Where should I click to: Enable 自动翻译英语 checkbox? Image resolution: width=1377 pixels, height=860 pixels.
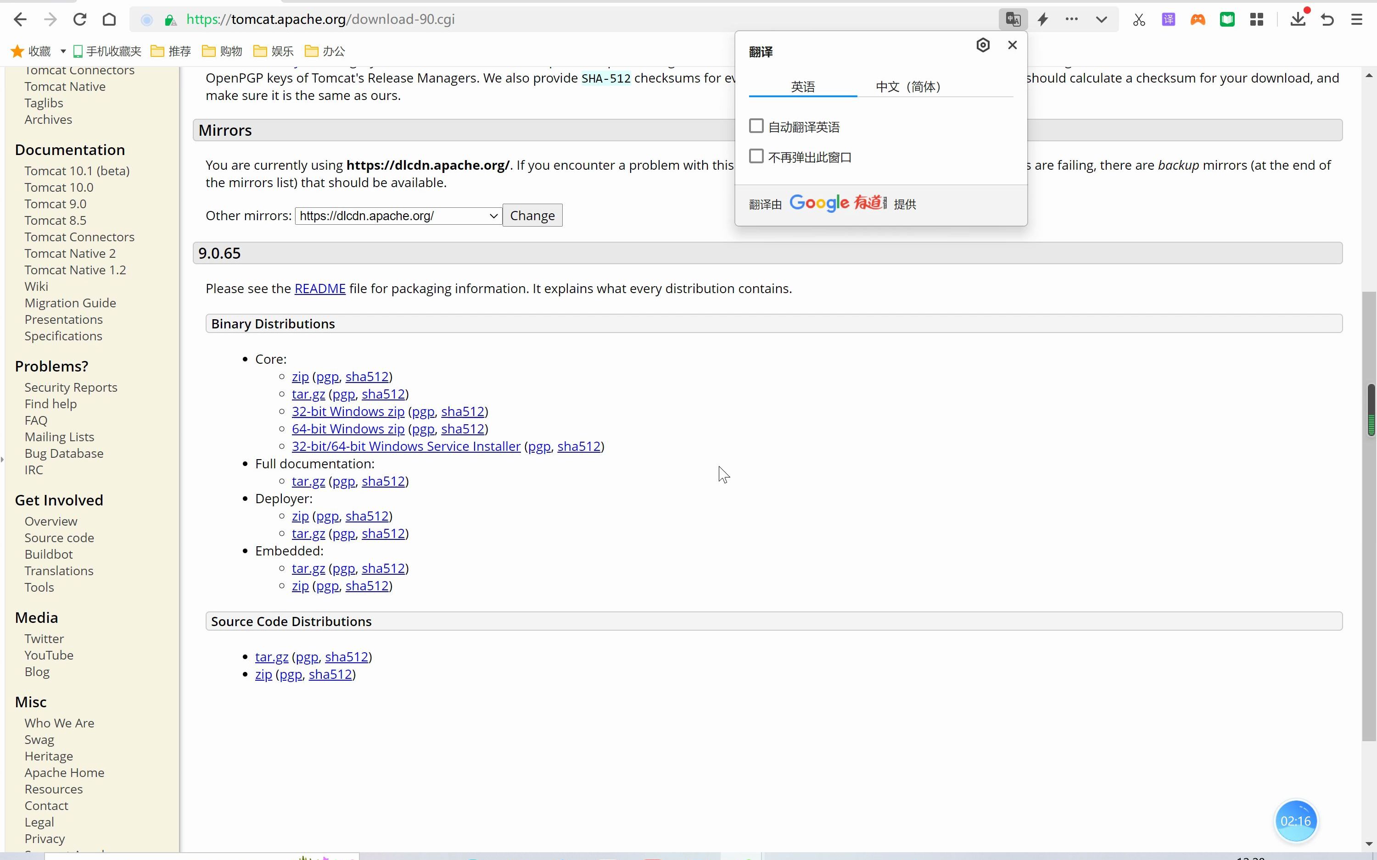756,126
